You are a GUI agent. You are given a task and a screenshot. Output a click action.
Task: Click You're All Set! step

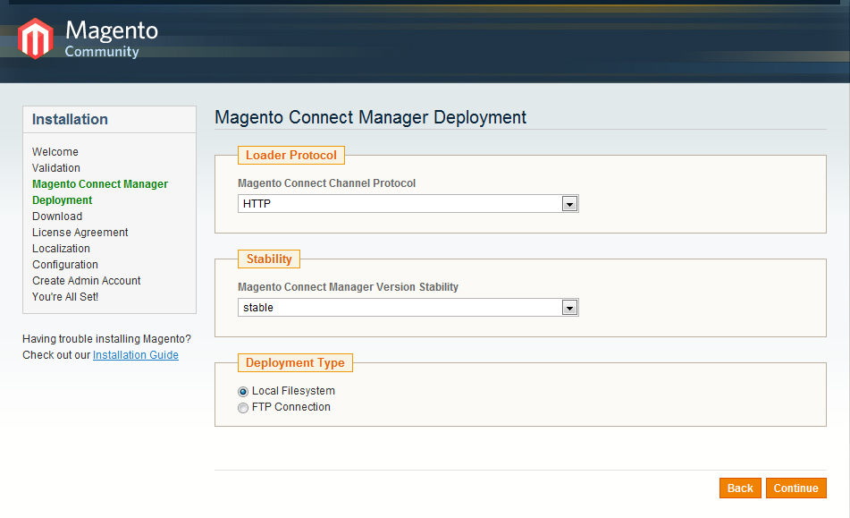[65, 297]
